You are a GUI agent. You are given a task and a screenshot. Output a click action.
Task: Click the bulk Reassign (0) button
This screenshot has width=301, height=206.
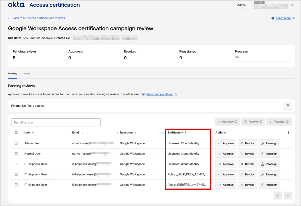[x=279, y=122]
